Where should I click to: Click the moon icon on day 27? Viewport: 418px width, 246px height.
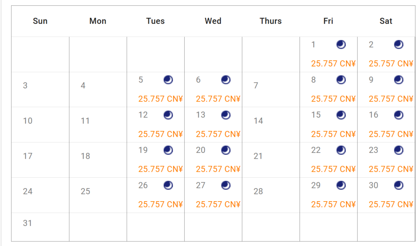pos(226,185)
